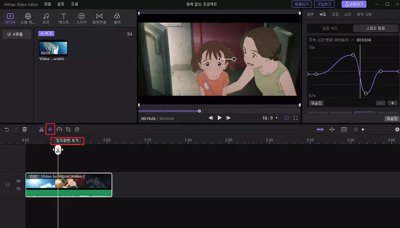Image resolution: width=400 pixels, height=228 pixels.
Task: Select the crop tool in the timeline toolbar
Action: click(68, 130)
